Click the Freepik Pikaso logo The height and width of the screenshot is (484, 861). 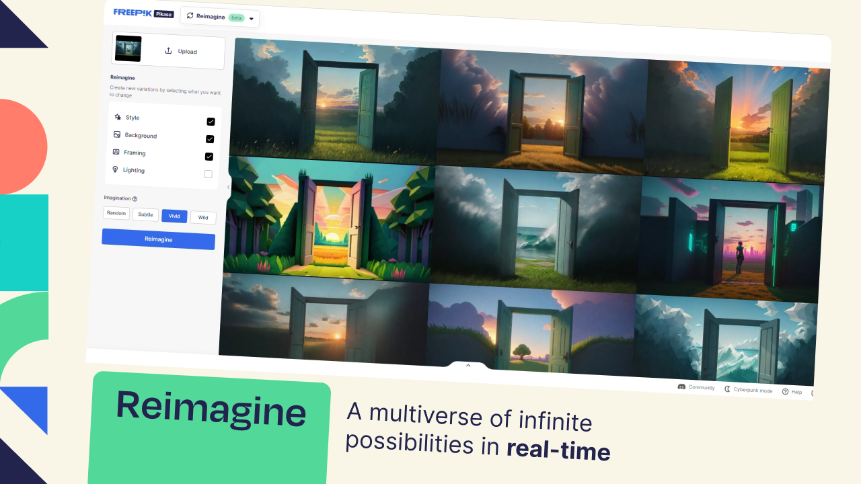coord(145,13)
